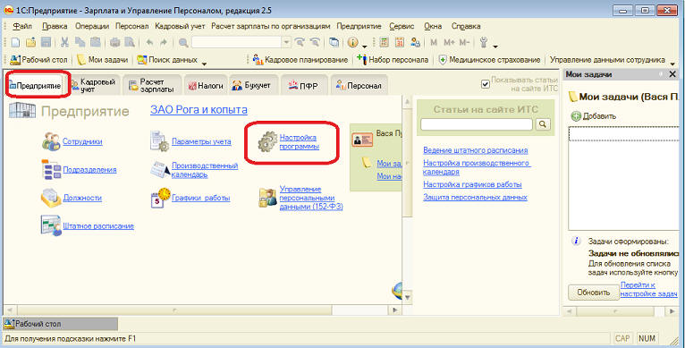
Task: Click the search button in Статьи на сайте ИТС
Action: tap(543, 124)
